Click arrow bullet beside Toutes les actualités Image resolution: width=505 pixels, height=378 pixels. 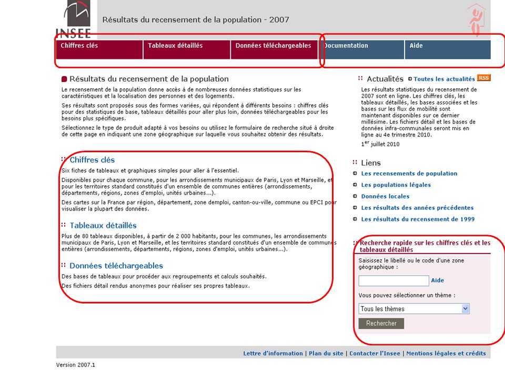pyautogui.click(x=410, y=79)
